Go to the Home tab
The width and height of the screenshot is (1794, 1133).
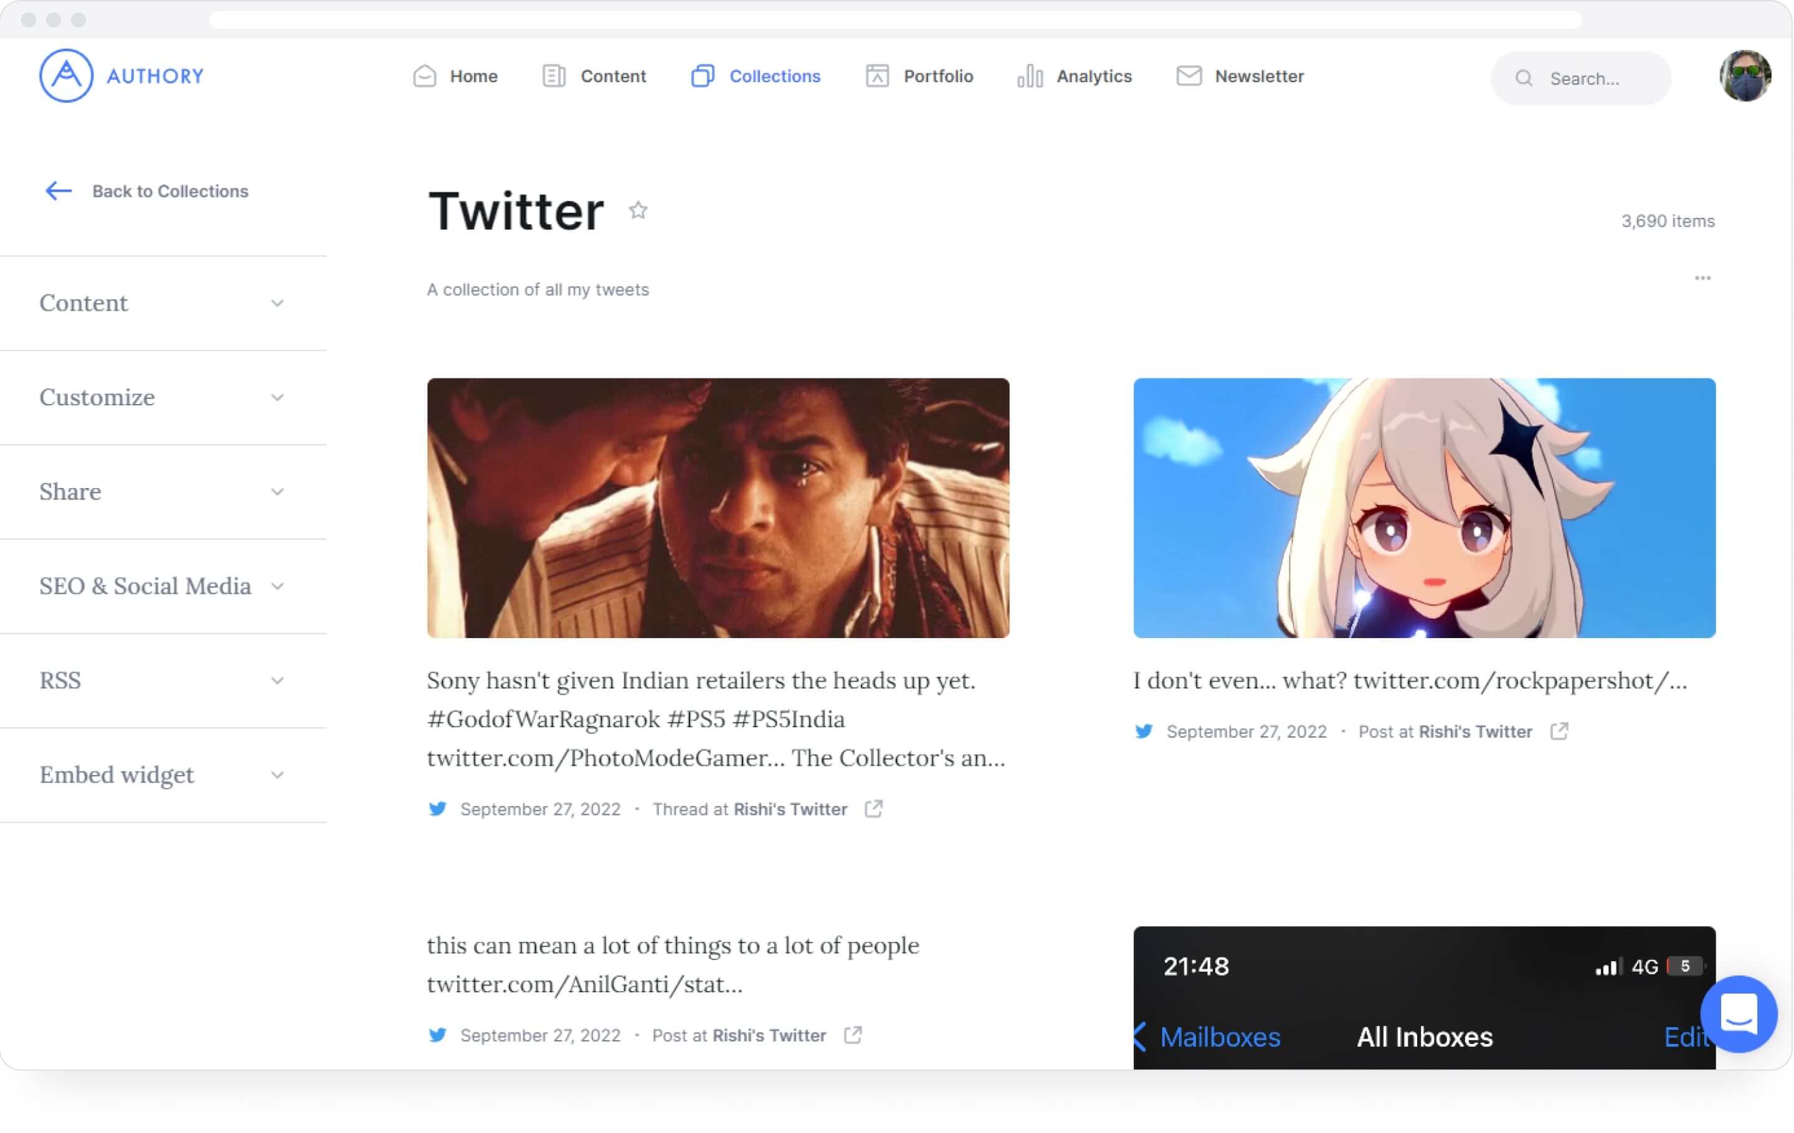coord(455,76)
